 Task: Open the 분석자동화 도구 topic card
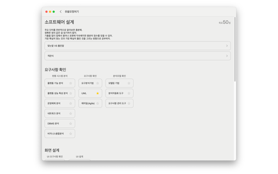tap(116, 93)
